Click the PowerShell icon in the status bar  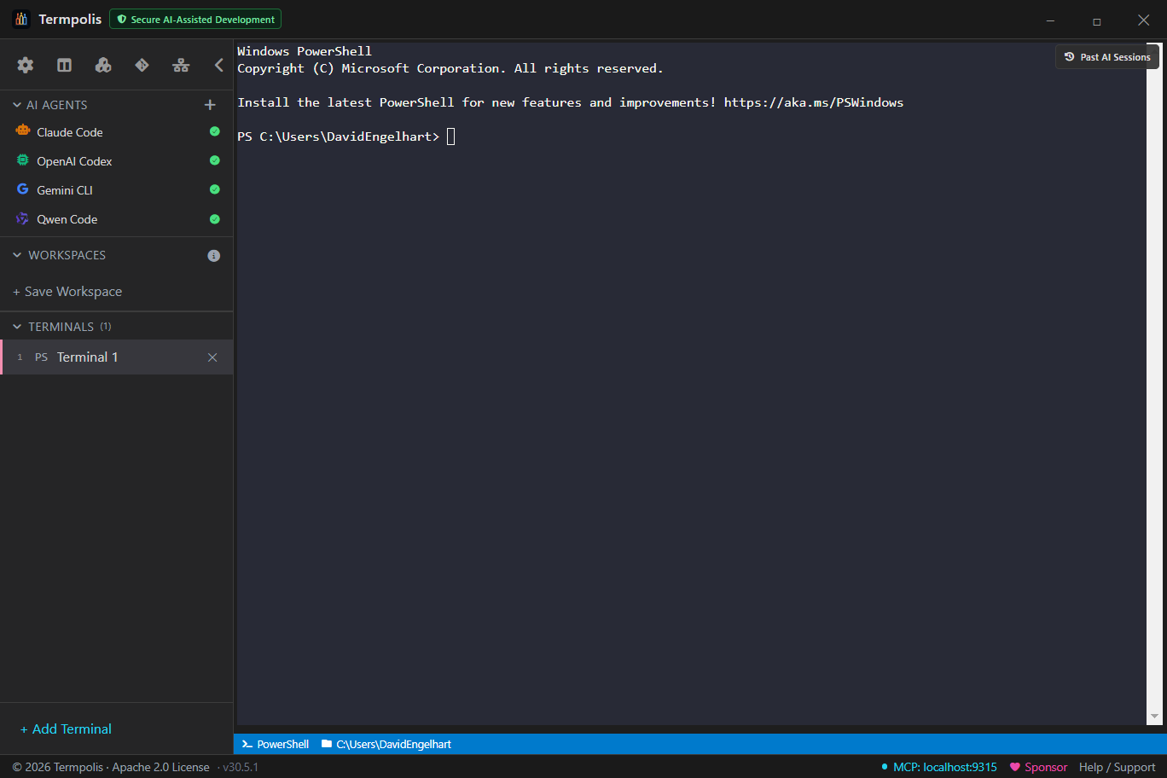pos(247,744)
